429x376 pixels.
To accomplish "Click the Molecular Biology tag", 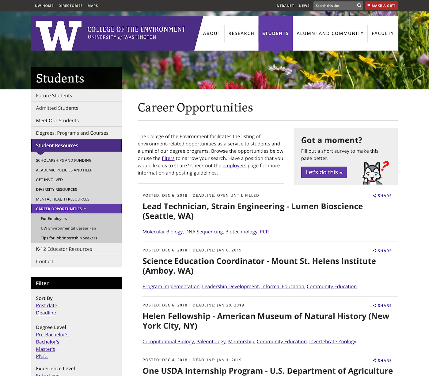I will pos(163,232).
